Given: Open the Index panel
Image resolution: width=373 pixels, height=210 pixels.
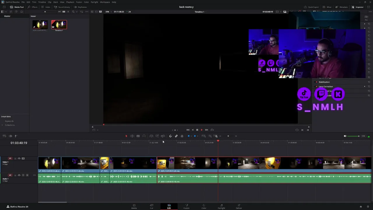Looking at the screenshot, I should click(46, 7).
